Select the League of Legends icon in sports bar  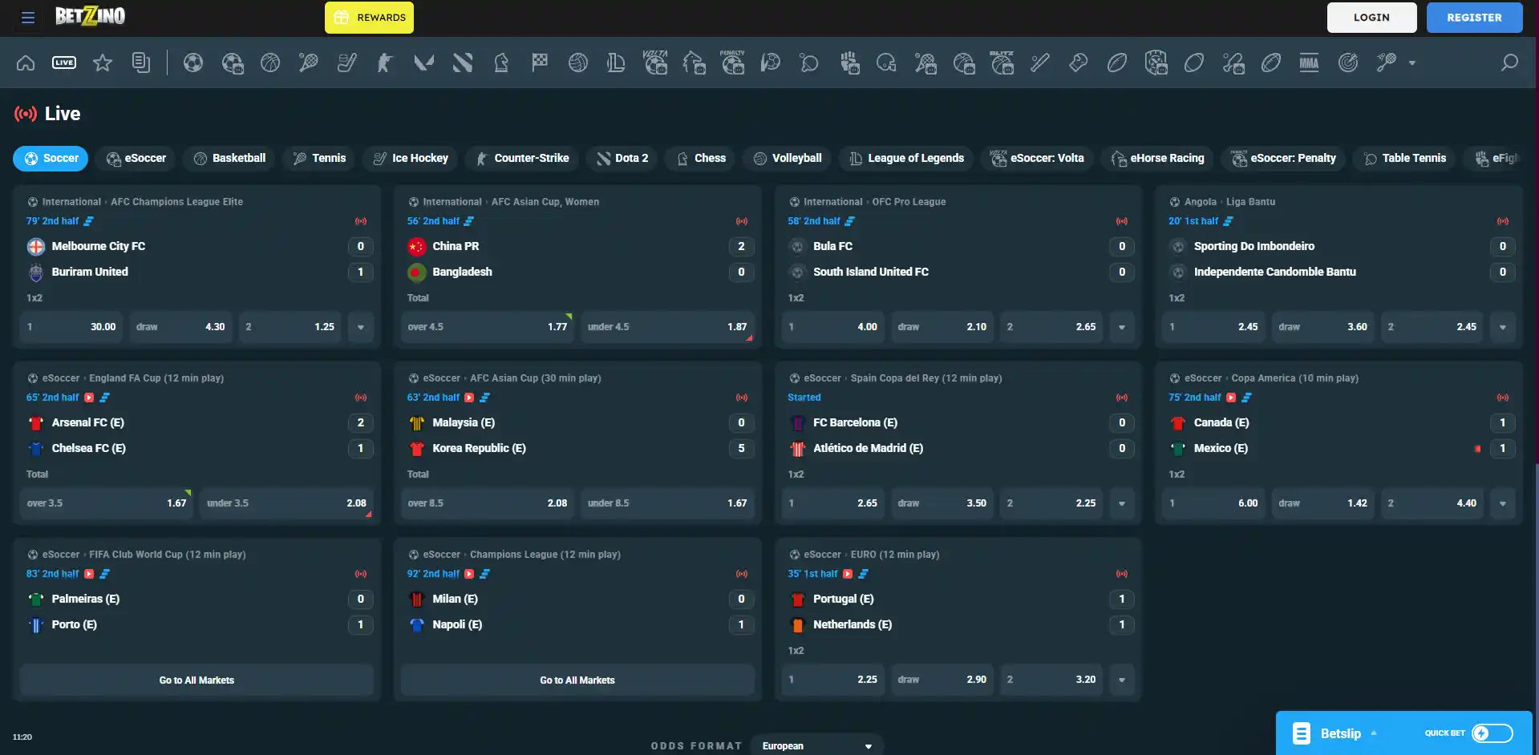pos(617,63)
